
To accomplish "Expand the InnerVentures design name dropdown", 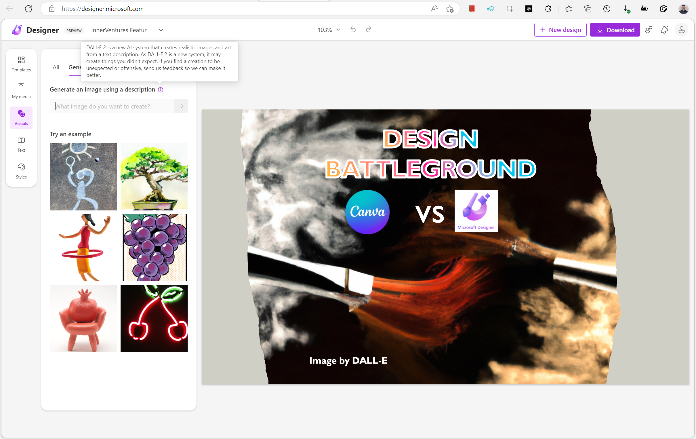I will click(x=161, y=30).
